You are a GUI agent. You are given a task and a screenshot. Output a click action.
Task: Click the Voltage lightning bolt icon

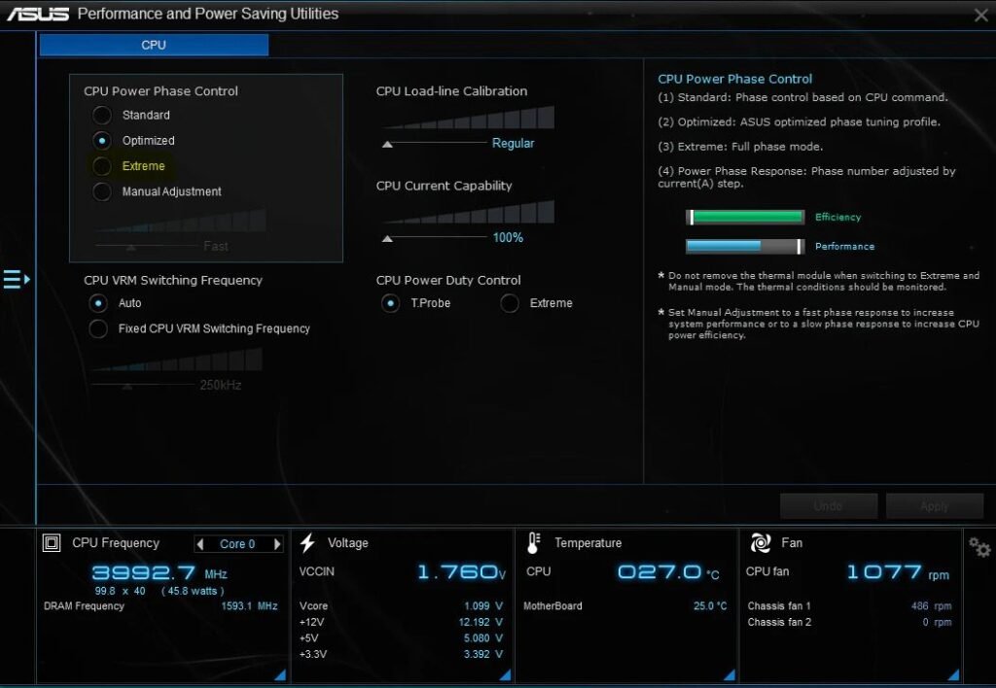[308, 542]
